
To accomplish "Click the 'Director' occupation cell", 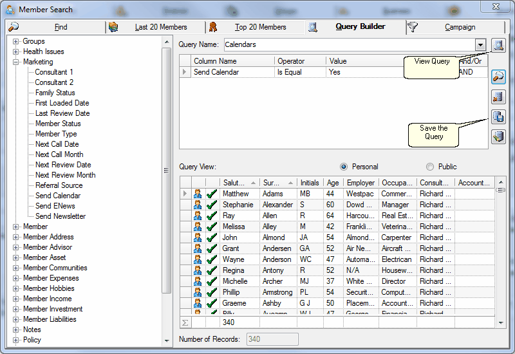I will tap(397, 281).
